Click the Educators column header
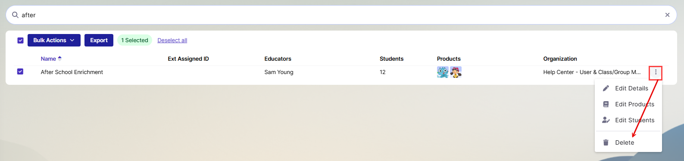The width and height of the screenshot is (684, 161). click(278, 59)
